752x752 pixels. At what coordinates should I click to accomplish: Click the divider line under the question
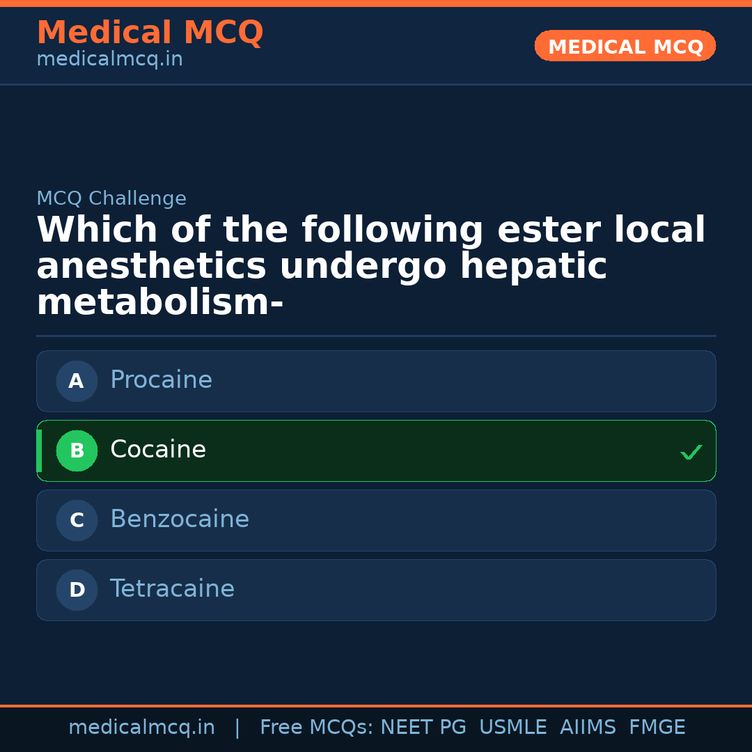coord(376,335)
